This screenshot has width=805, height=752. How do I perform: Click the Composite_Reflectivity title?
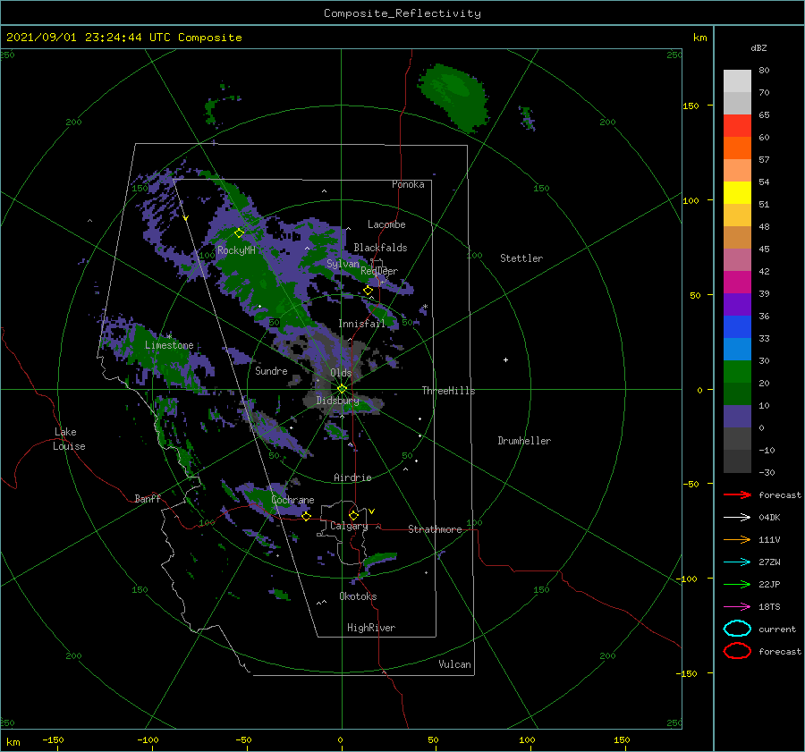402,13
